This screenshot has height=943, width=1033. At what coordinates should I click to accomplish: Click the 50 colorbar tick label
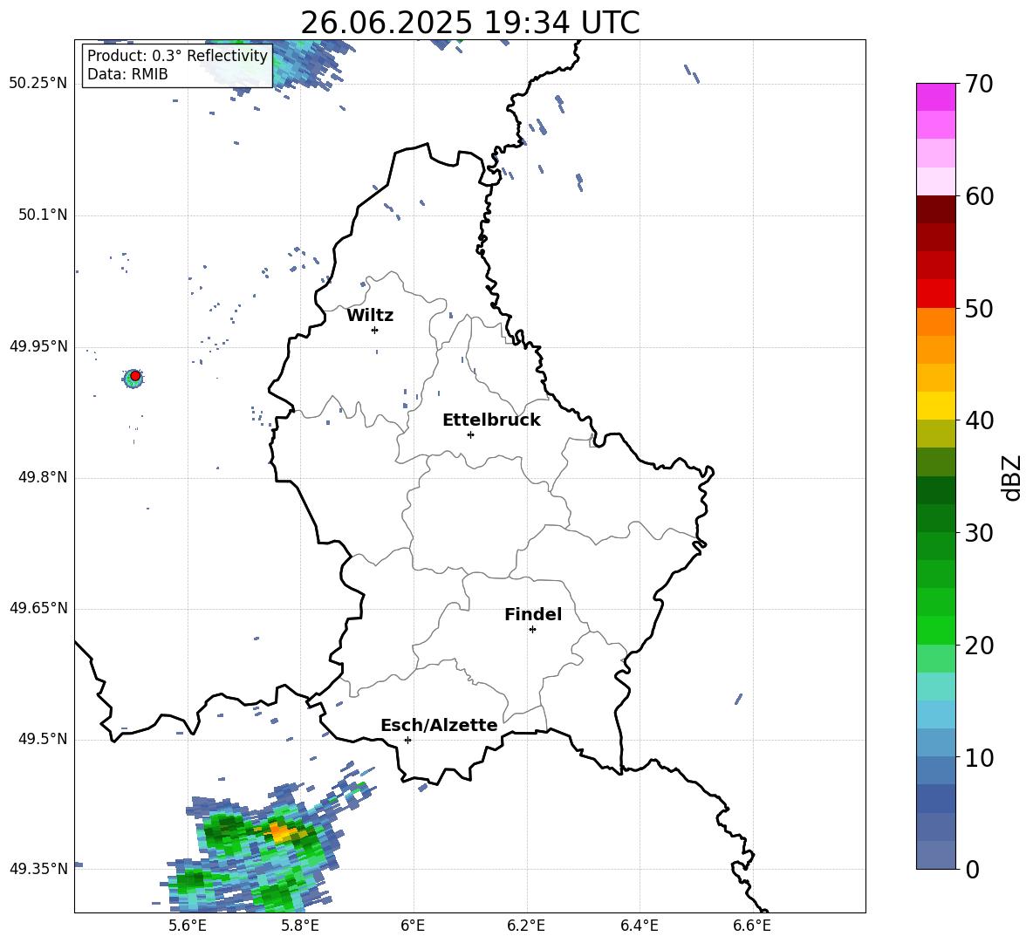coord(979,309)
